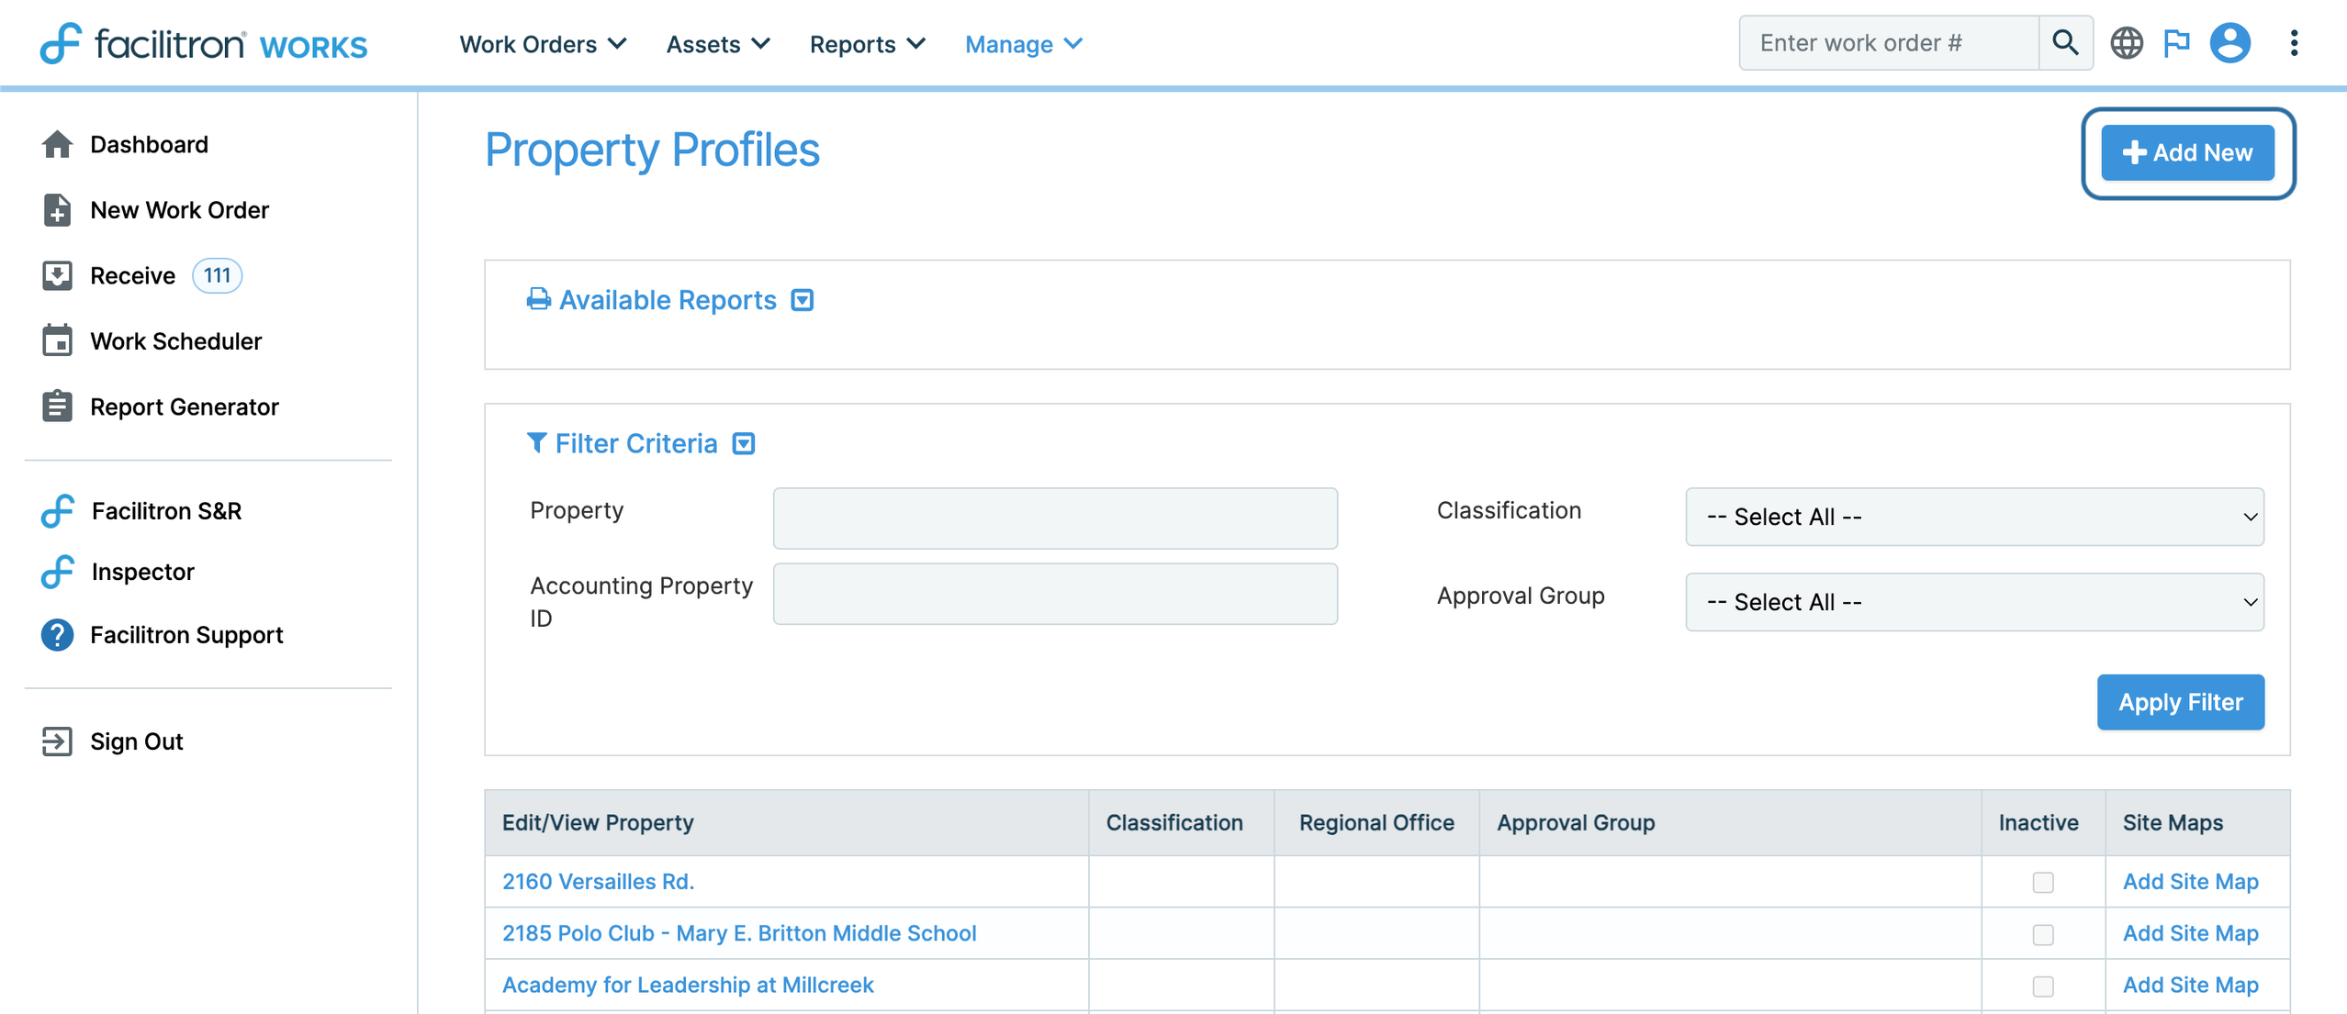Screen dimensions: 2347x1014
Task: Open the user account profile icon
Action: [2229, 43]
